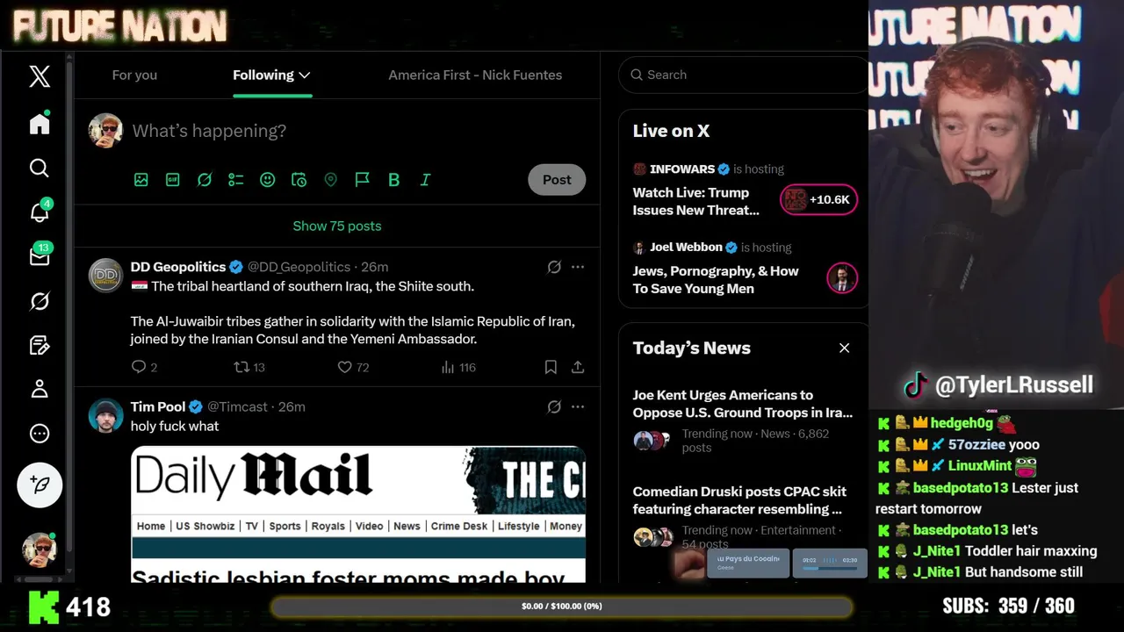Share the DD Geopolitics post
The width and height of the screenshot is (1124, 632).
coord(578,367)
